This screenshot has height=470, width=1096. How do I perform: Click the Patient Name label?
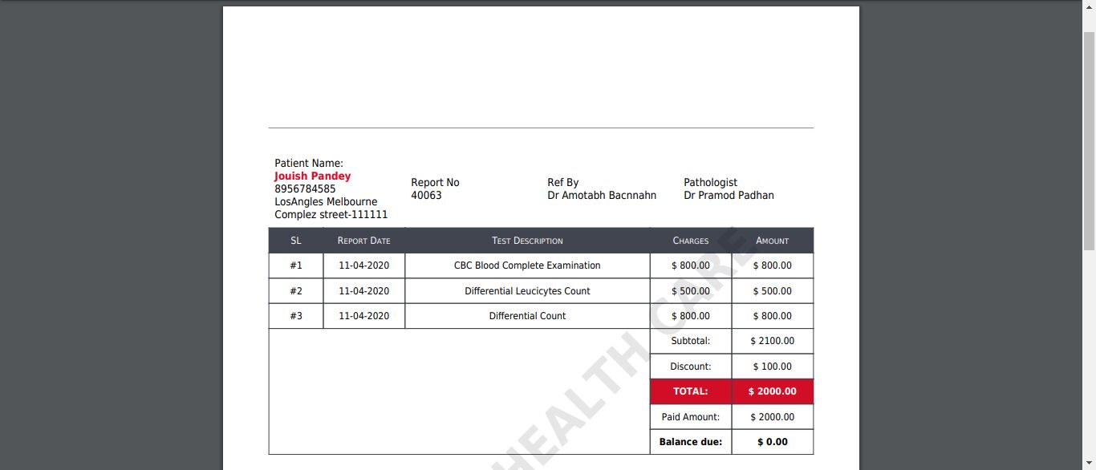pyautogui.click(x=309, y=164)
